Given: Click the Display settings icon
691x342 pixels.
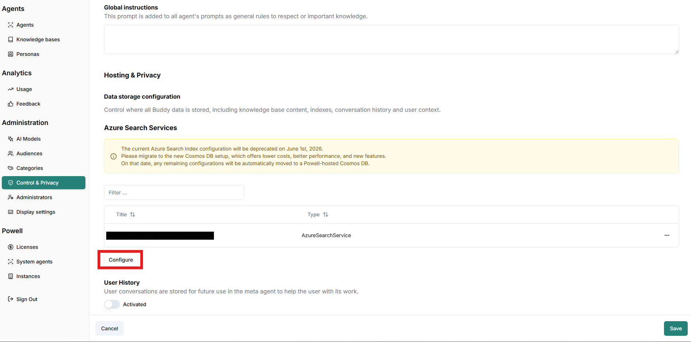Looking at the screenshot, I should click(11, 212).
